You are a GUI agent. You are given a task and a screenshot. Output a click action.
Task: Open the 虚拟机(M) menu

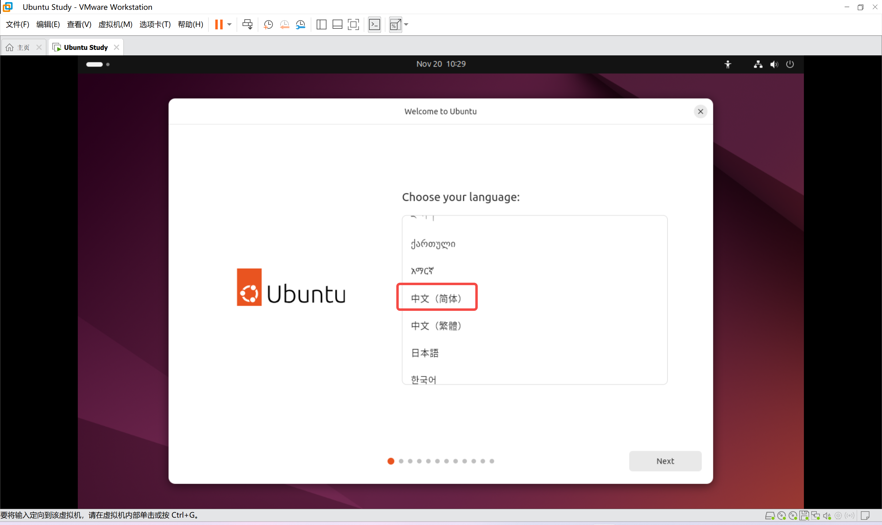point(115,24)
